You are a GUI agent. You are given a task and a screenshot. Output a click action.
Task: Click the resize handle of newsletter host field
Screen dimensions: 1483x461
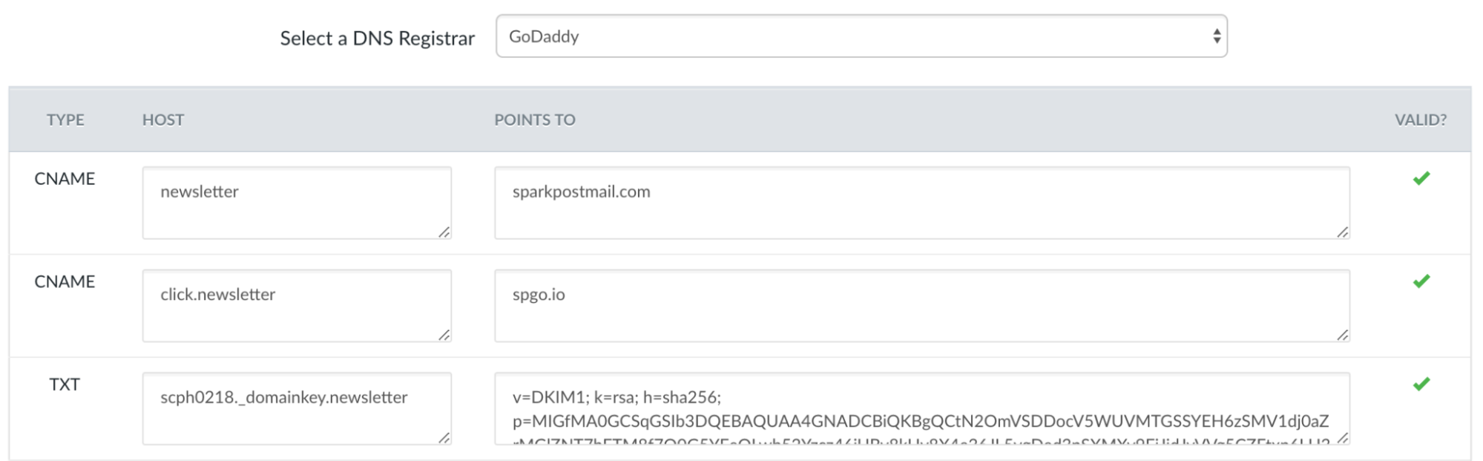pyautogui.click(x=444, y=232)
